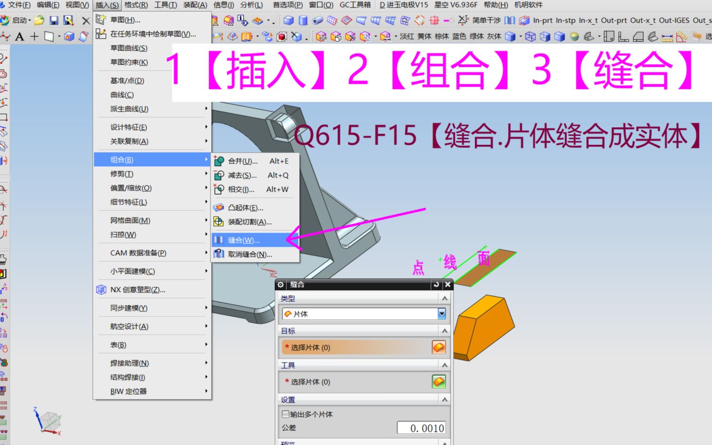Click orange sheet selection icon under 目标

click(439, 348)
